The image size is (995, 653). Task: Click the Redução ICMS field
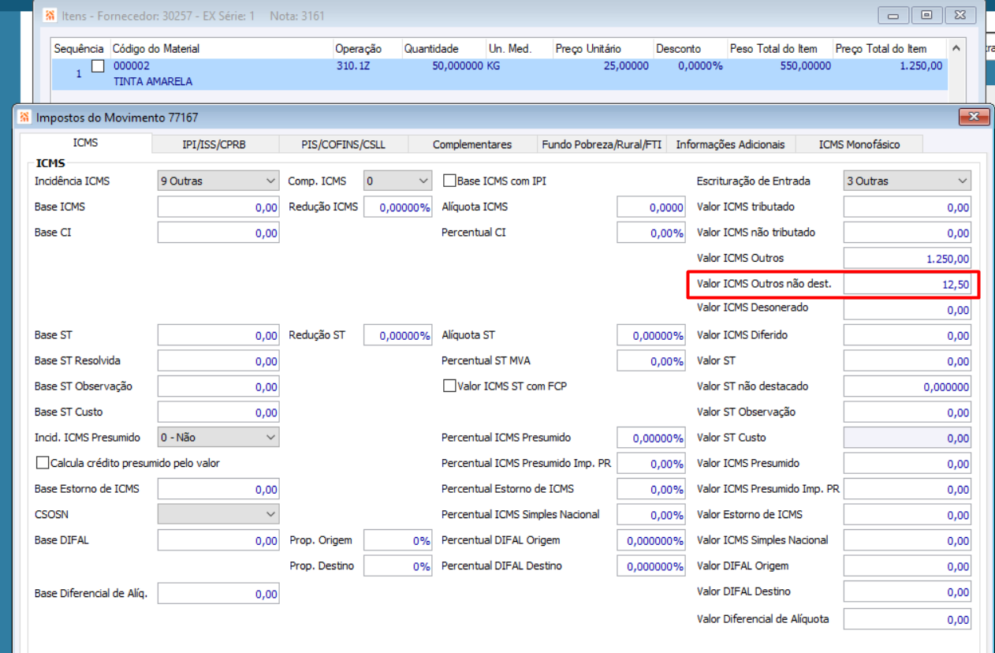pyautogui.click(x=397, y=207)
